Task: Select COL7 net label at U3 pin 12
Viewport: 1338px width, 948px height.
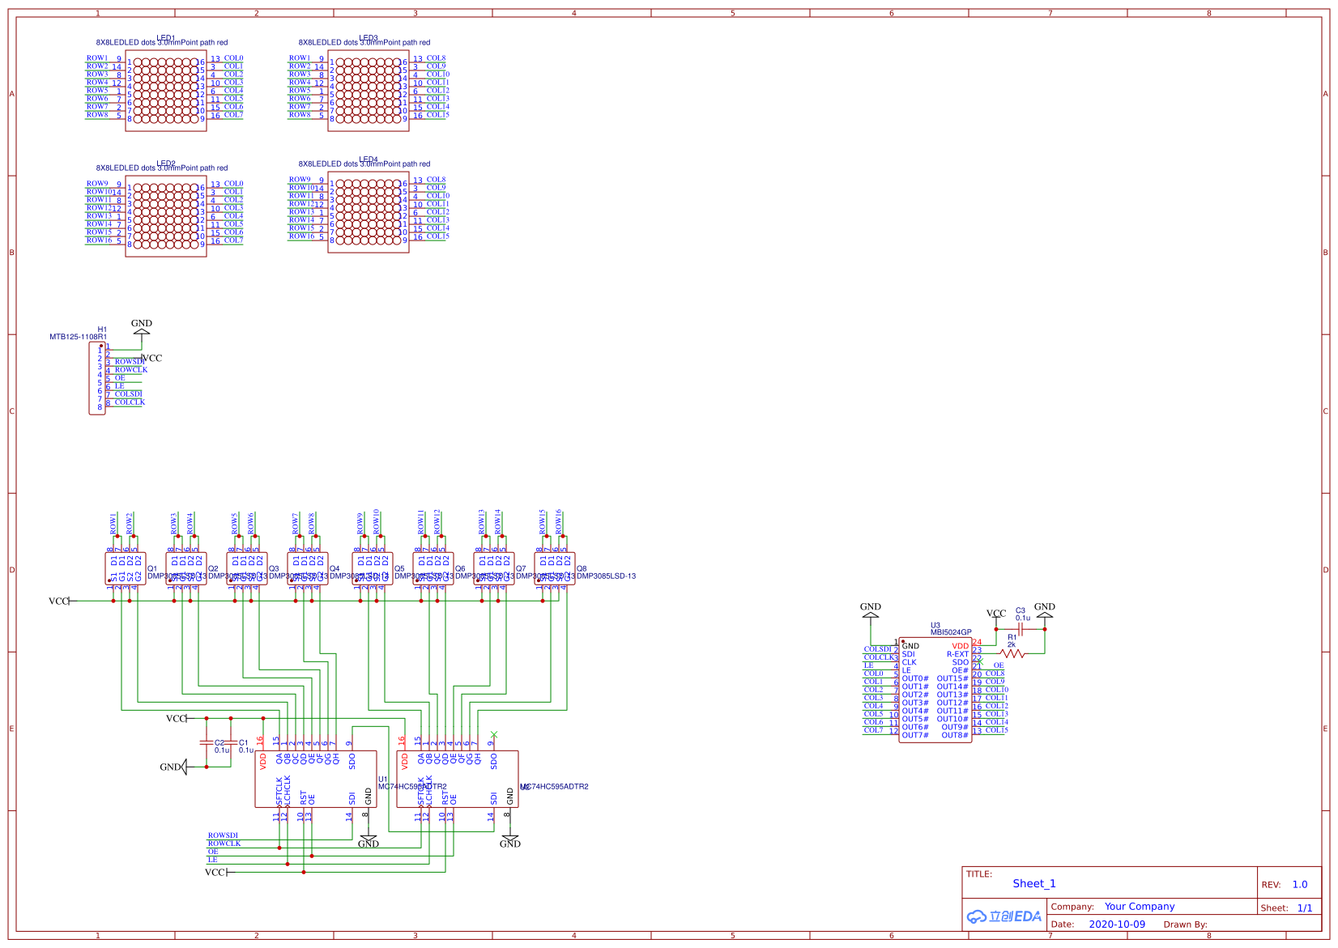Action: click(873, 730)
